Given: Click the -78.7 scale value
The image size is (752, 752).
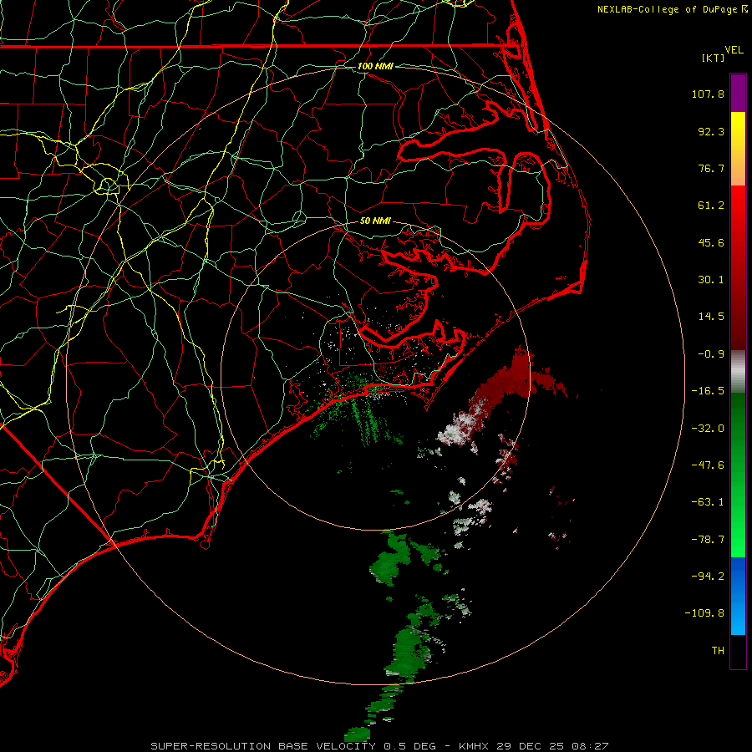Looking at the screenshot, I should coord(708,540).
